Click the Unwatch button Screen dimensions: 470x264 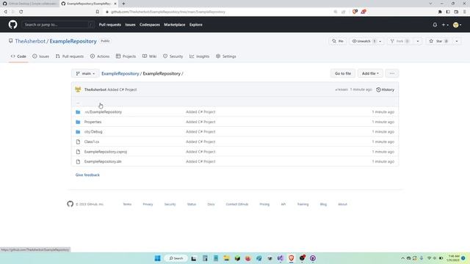(x=363, y=41)
